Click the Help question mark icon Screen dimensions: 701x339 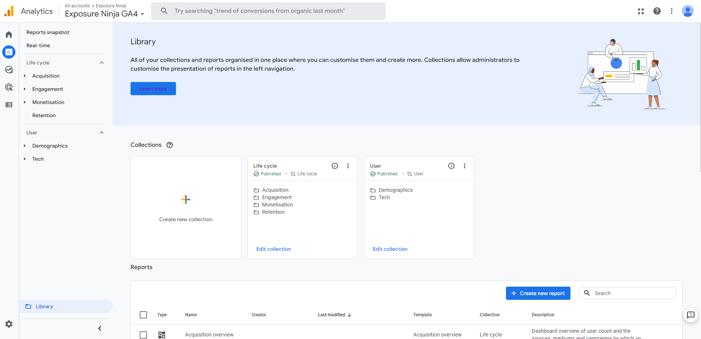point(657,11)
